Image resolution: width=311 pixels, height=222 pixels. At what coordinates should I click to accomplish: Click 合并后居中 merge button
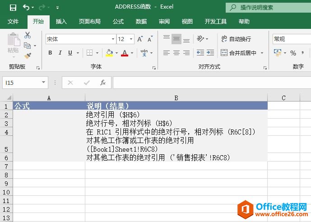(x=239, y=53)
